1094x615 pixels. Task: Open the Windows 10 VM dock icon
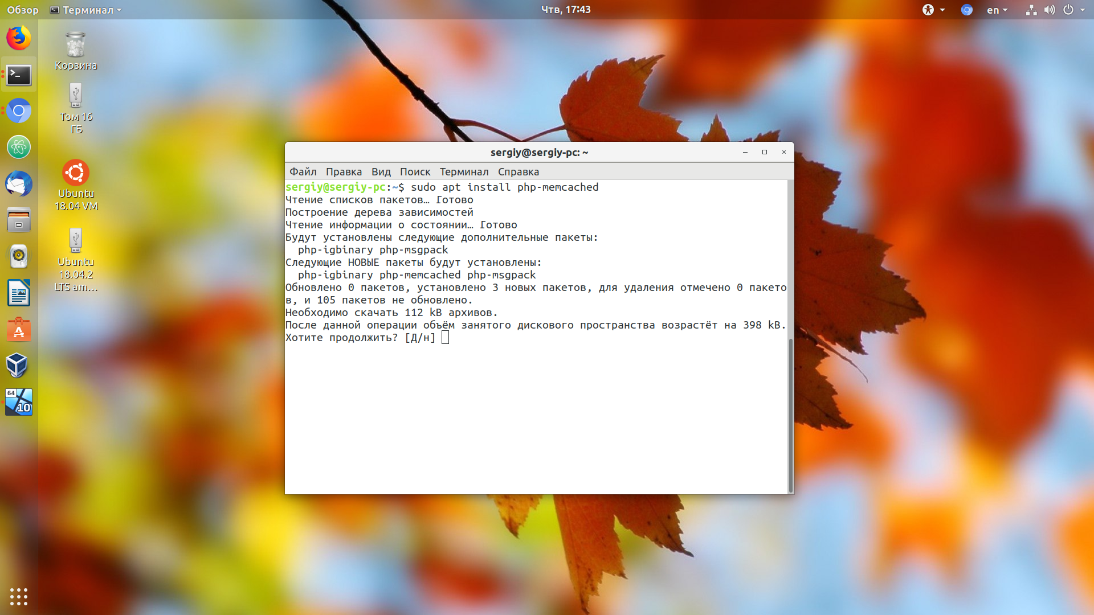tap(19, 402)
